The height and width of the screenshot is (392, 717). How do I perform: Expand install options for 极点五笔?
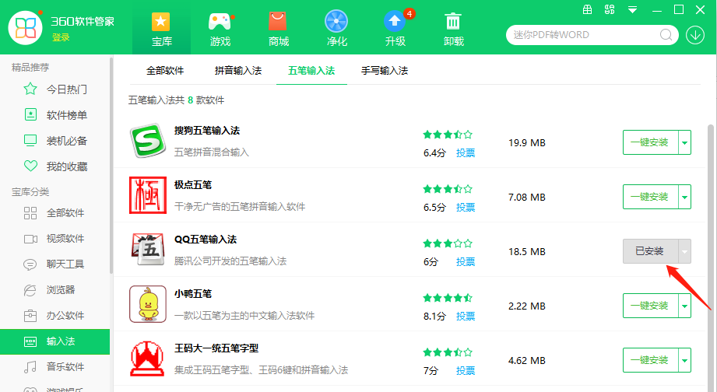[684, 197]
